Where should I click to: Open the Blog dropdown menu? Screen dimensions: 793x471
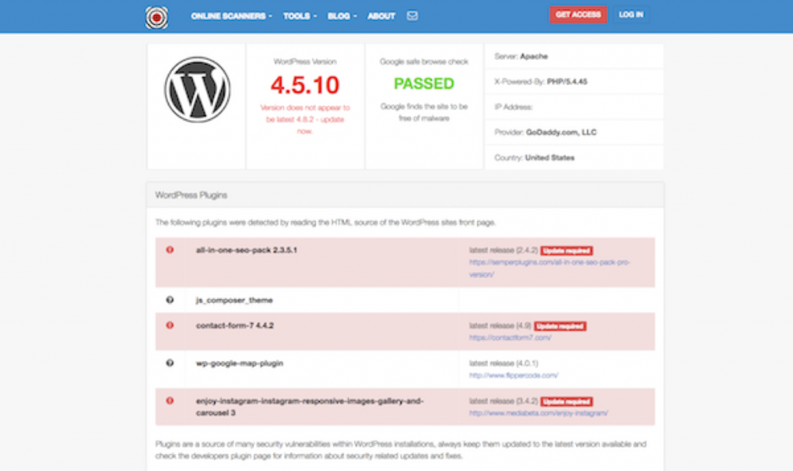[342, 16]
